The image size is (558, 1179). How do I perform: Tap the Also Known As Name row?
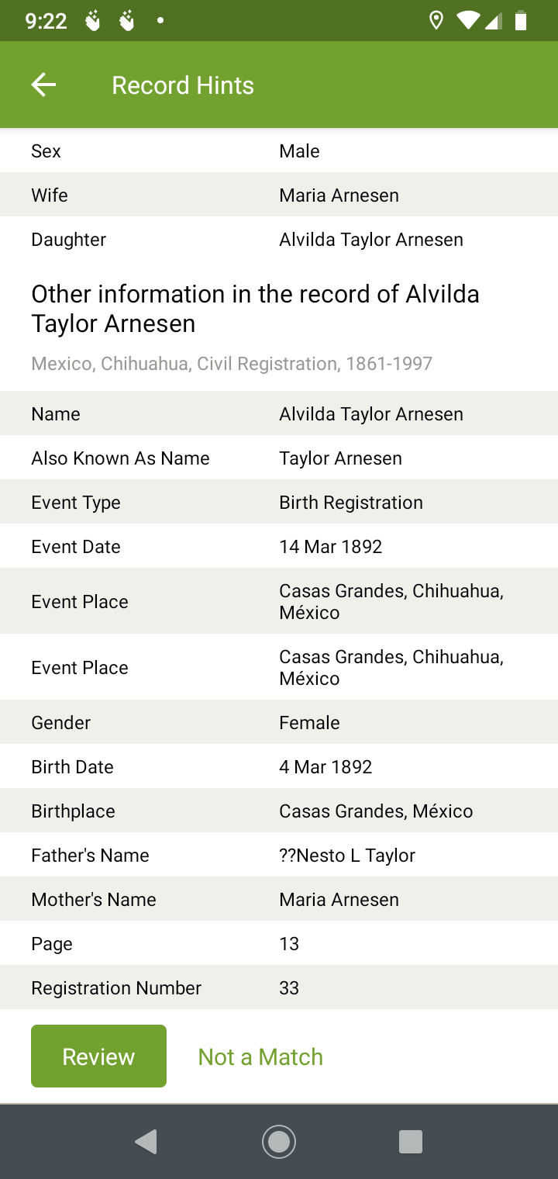(279, 458)
